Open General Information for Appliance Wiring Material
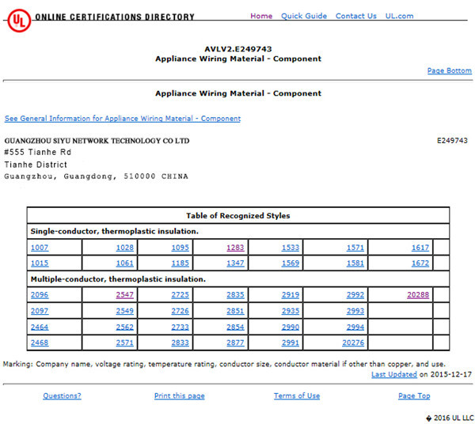The width and height of the screenshot is (475, 424). 123,119
